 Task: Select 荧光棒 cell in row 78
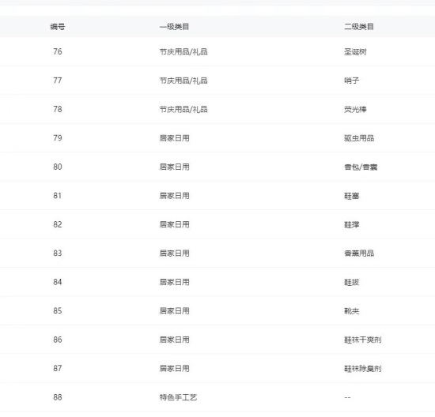click(x=355, y=110)
